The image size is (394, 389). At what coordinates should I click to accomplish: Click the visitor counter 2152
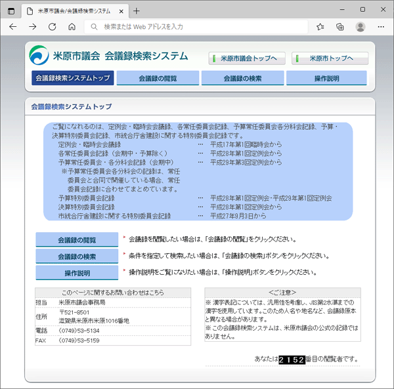pos(292,359)
